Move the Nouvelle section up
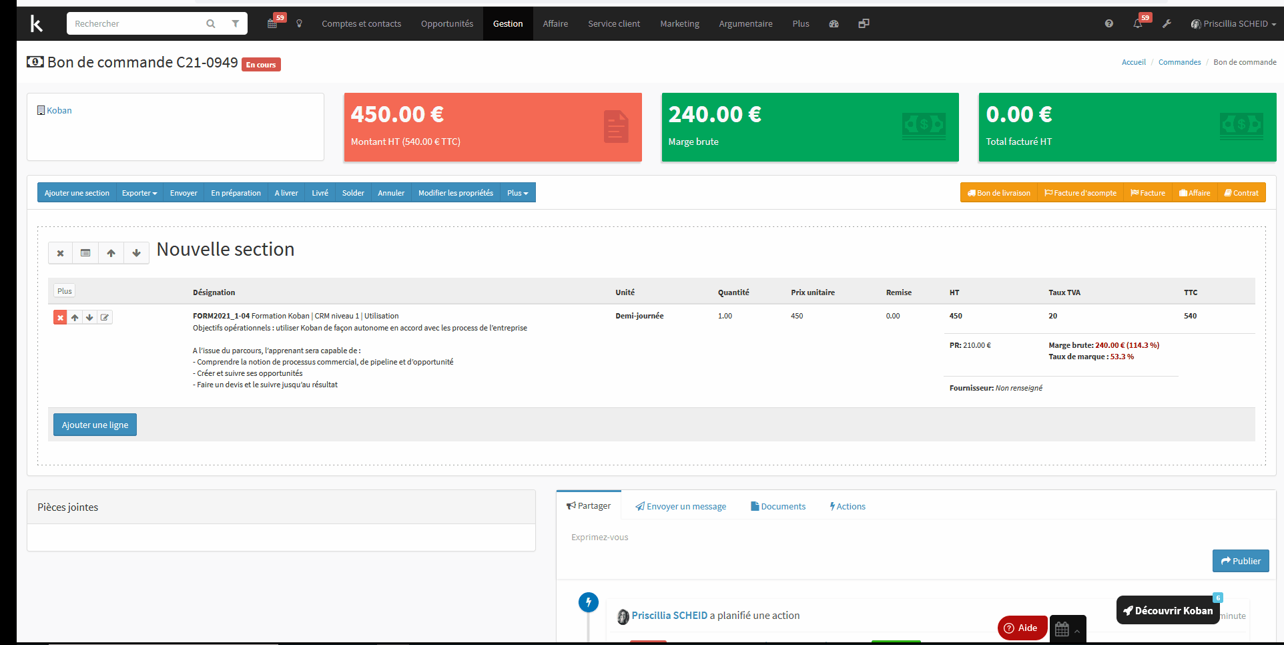 tap(111, 253)
